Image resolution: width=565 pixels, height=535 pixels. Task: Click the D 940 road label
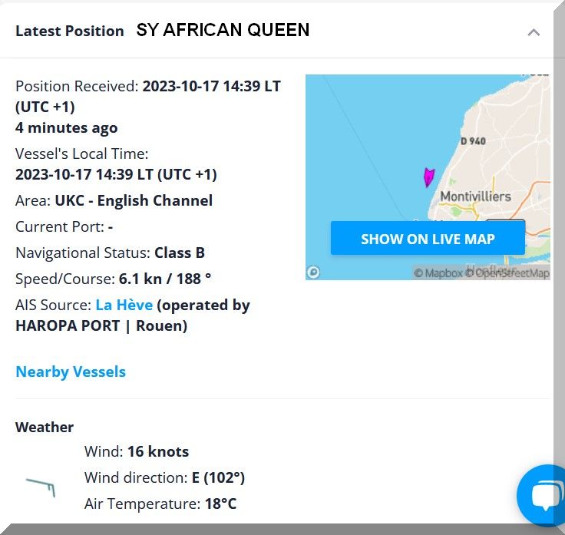[x=473, y=141]
